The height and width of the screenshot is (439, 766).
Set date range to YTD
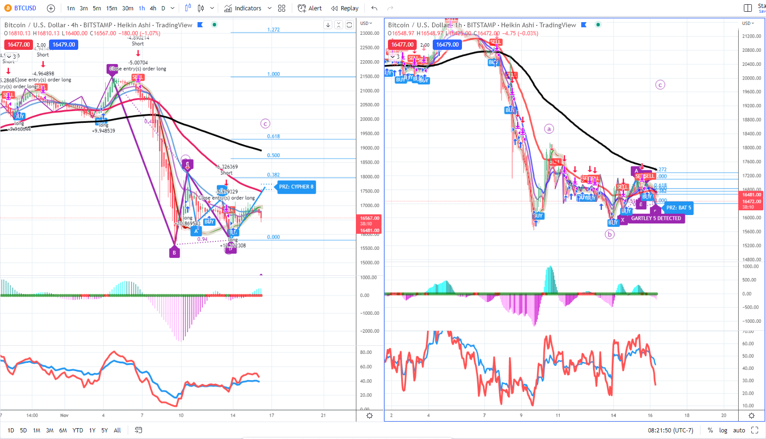pos(78,430)
